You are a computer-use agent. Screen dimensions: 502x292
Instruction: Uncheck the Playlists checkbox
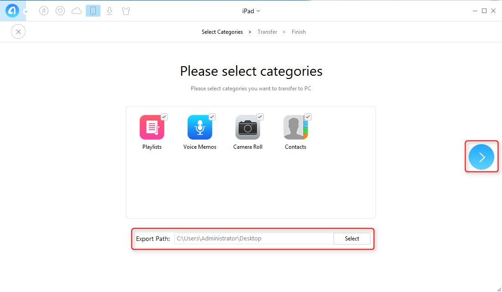click(164, 117)
